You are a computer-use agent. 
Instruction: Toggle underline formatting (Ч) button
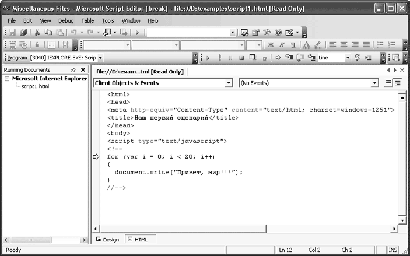[x=293, y=45]
